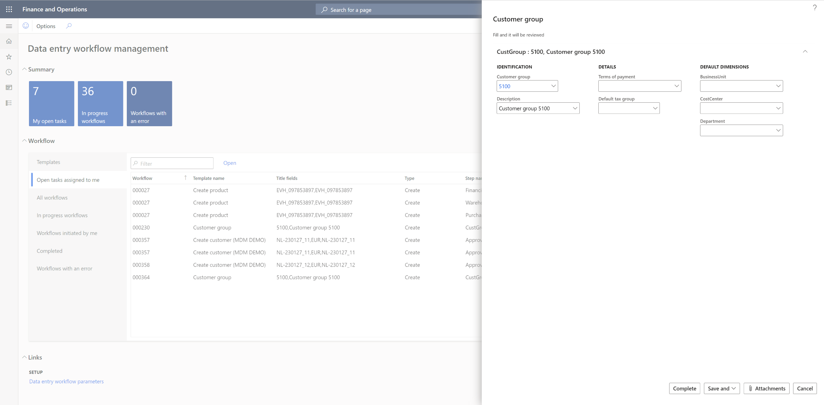
Task: Open the workspaces icon in sidebar
Action: (8, 87)
